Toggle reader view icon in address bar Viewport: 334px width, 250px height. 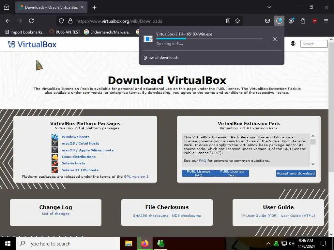(x=228, y=21)
